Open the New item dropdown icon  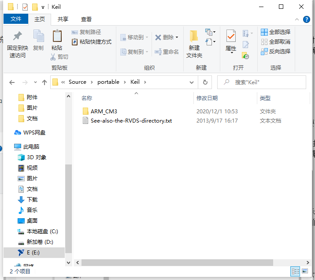pyautogui.click(x=210, y=32)
